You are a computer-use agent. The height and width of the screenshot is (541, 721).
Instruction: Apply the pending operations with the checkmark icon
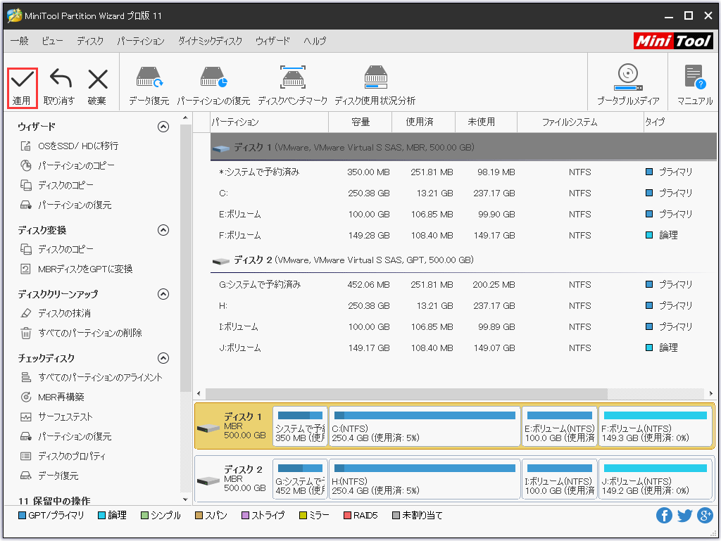21,82
